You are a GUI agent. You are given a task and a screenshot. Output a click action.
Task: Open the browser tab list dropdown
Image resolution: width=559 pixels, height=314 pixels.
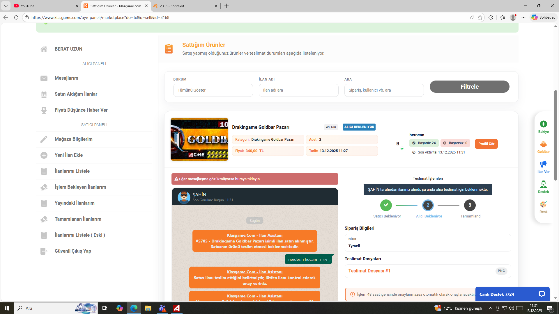(6, 6)
